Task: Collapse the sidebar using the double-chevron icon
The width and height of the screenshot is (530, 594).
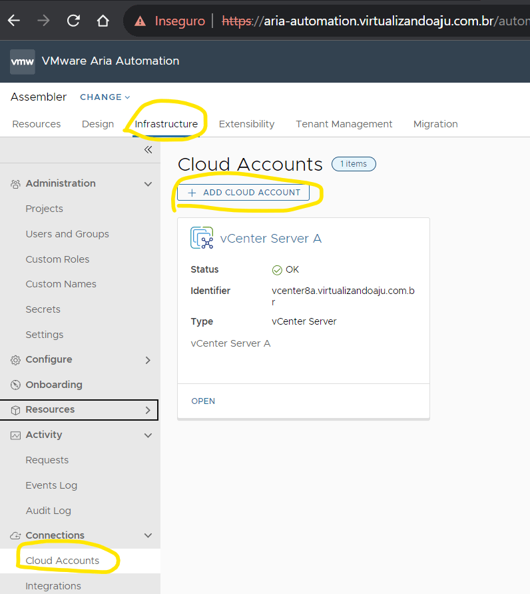Action: pyautogui.click(x=148, y=150)
